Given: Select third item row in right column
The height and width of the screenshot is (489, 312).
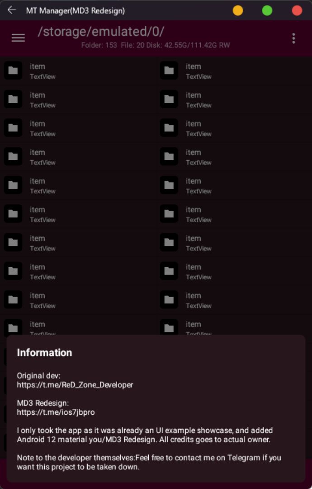Looking at the screenshot, I should [x=234, y=128].
